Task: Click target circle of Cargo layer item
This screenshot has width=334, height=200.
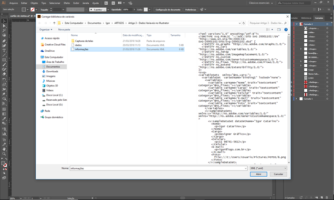Action: pos(327,70)
